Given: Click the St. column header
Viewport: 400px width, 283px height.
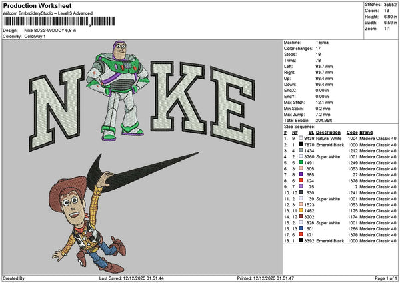Looking at the screenshot, I should 311,133.
